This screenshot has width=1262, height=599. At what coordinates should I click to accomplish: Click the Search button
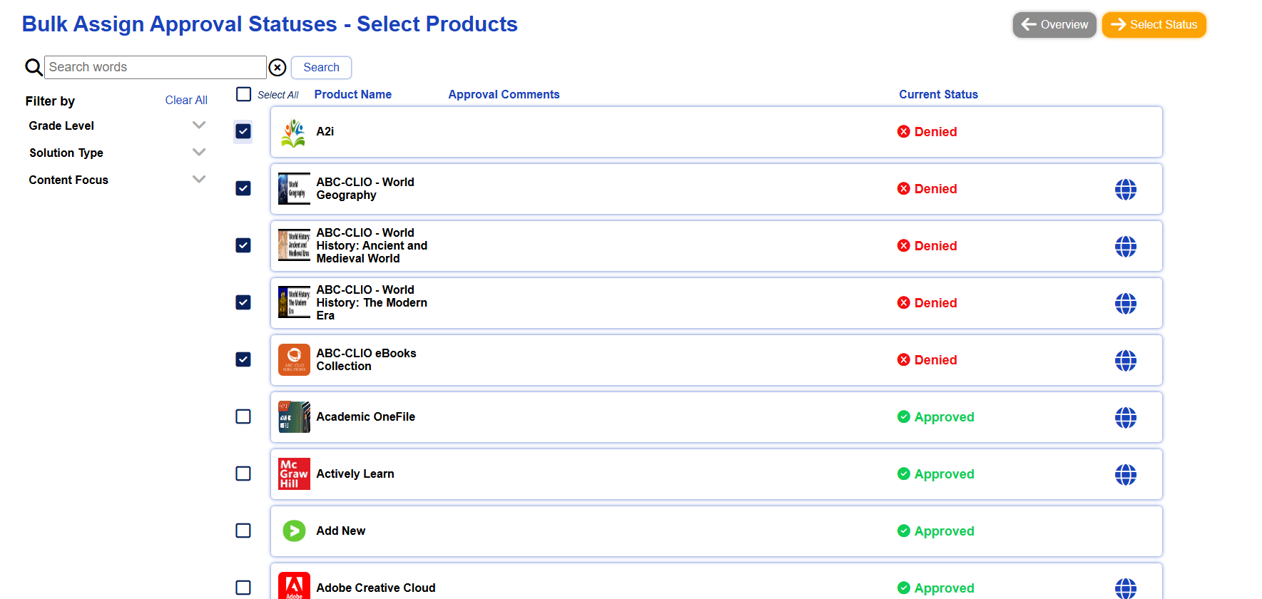pyautogui.click(x=321, y=67)
